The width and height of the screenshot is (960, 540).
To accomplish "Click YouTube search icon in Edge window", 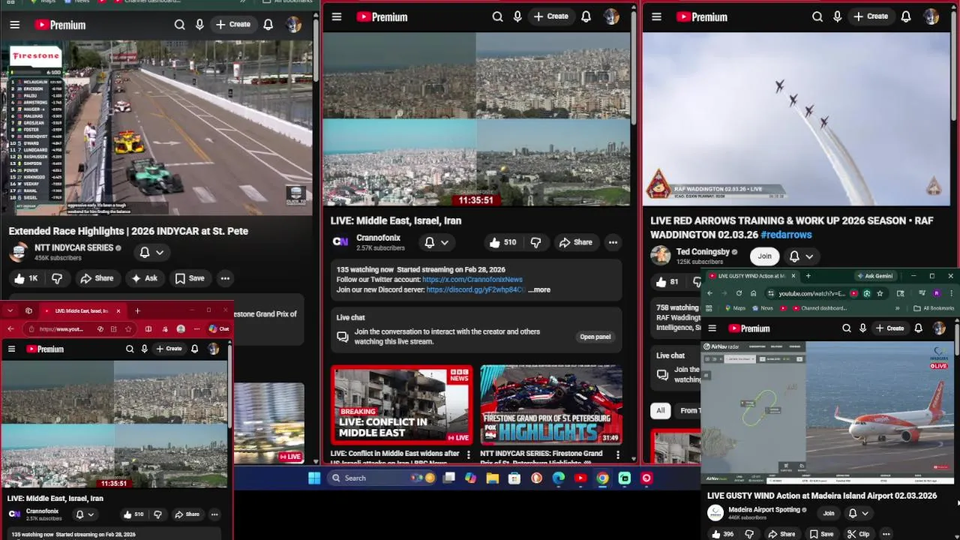I will (x=130, y=349).
